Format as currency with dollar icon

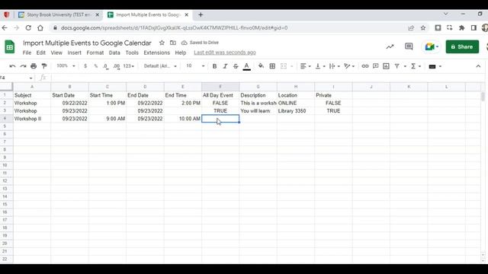85,66
